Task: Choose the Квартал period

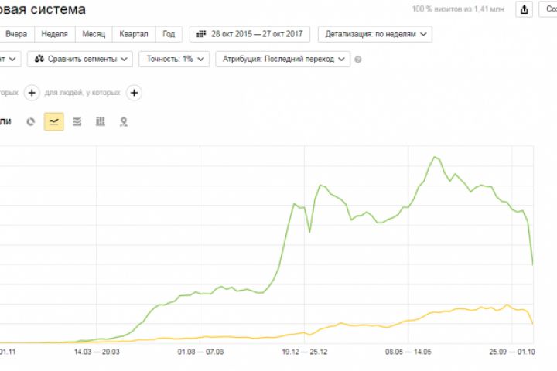Action: coord(134,34)
